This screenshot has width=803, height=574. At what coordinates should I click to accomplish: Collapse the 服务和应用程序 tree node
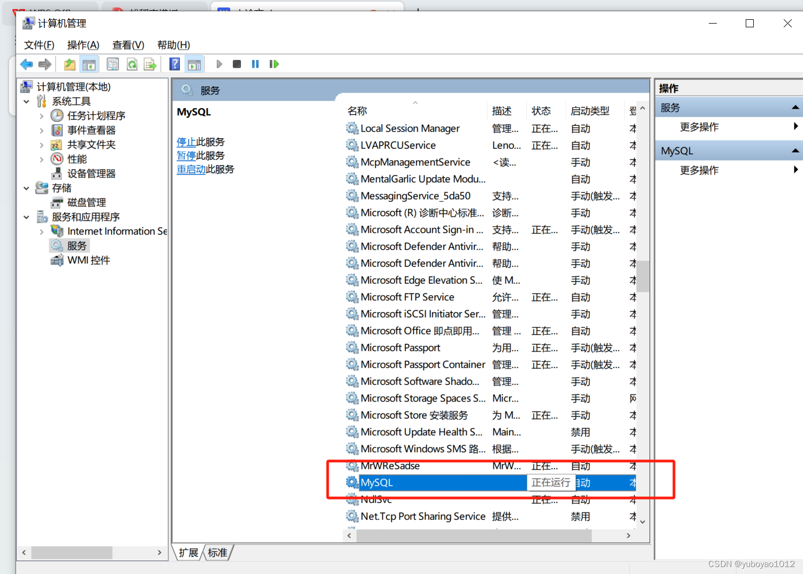tap(26, 217)
